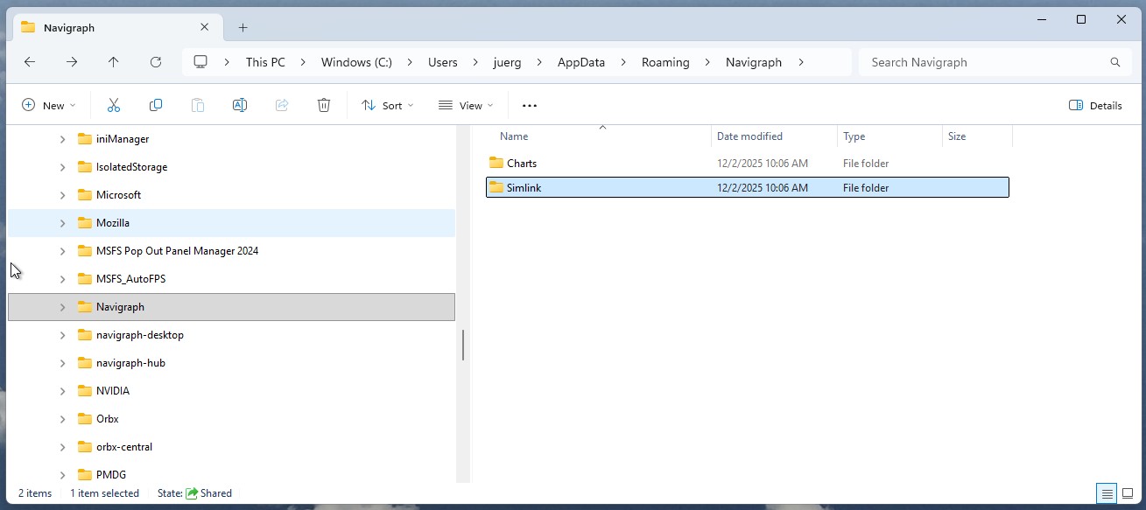This screenshot has height=510, width=1146.
Task: Open a new tab with plus button
Action: tap(243, 27)
